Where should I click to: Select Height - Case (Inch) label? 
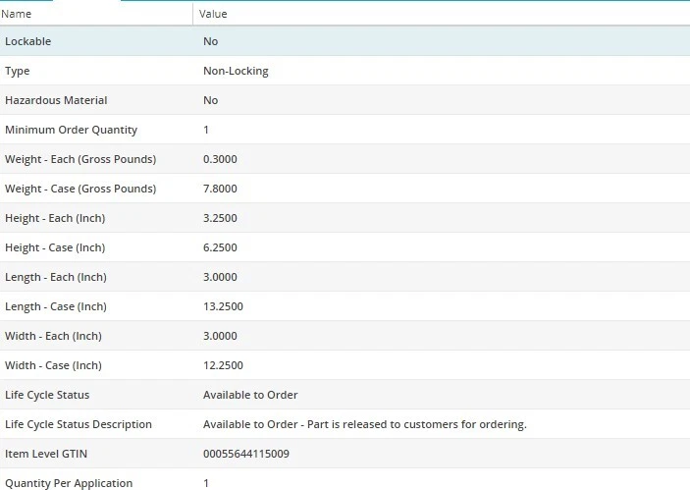55,247
